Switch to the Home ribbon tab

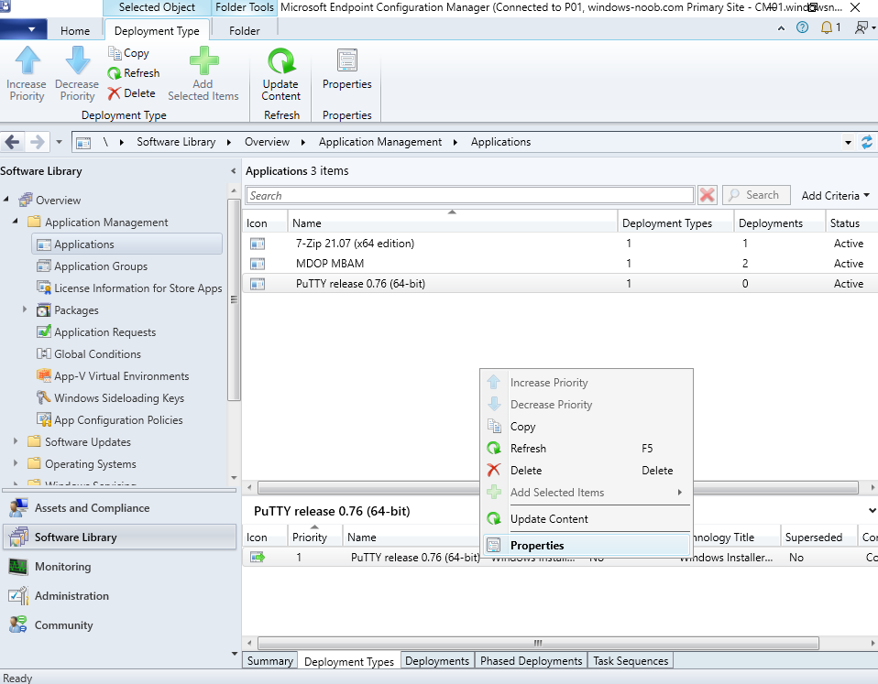[75, 31]
